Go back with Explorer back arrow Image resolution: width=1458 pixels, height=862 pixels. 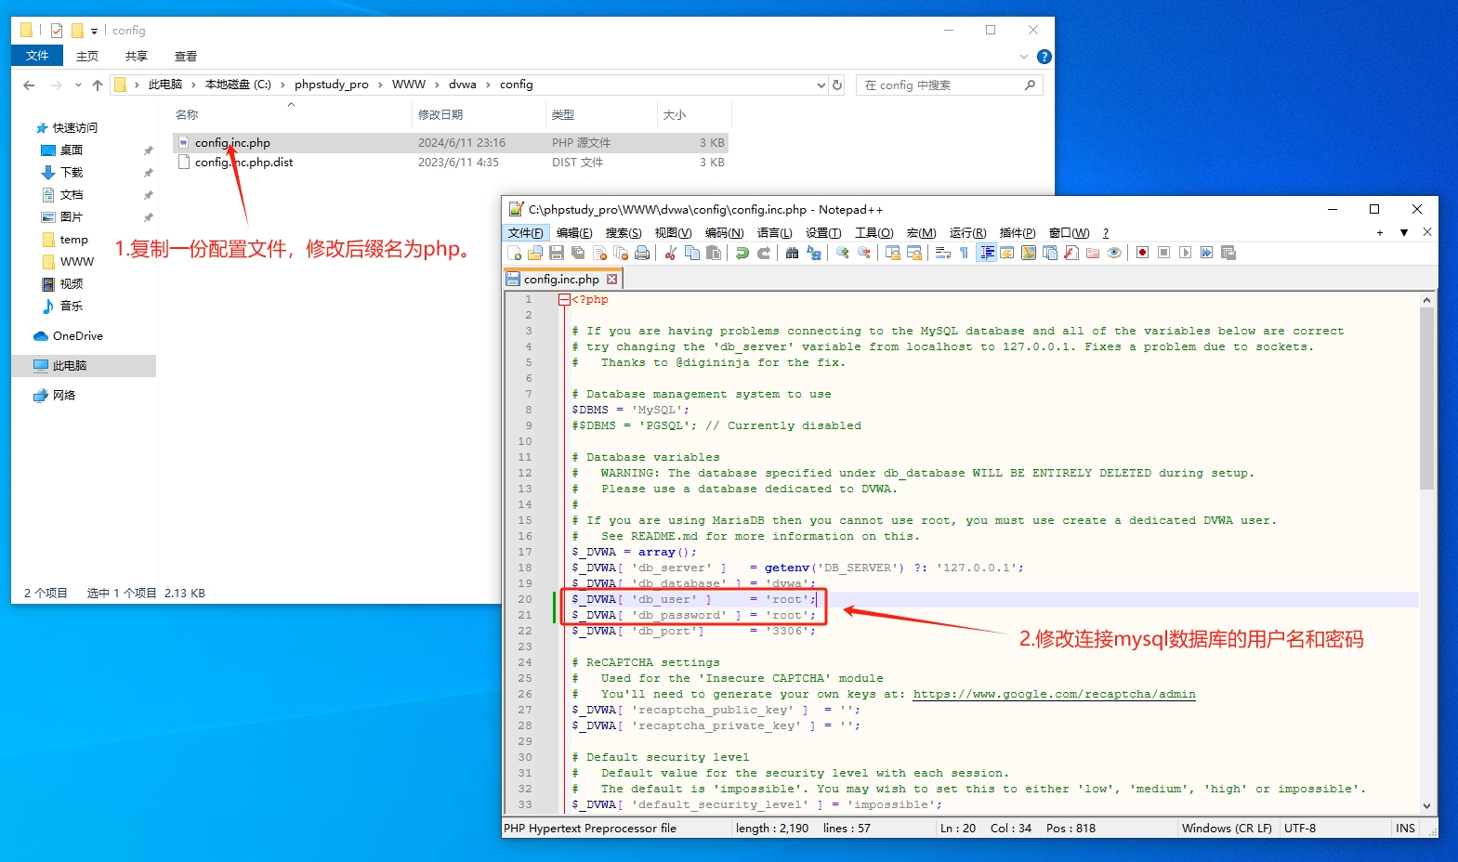pyautogui.click(x=29, y=85)
